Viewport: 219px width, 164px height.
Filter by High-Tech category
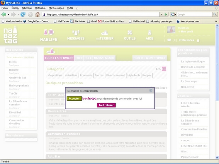coord(134,75)
